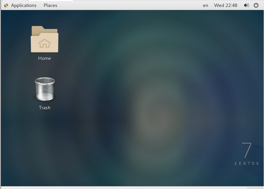Click the empty top bar area between Places and en
Viewport: 264px width, 189px height.
click(129, 5)
